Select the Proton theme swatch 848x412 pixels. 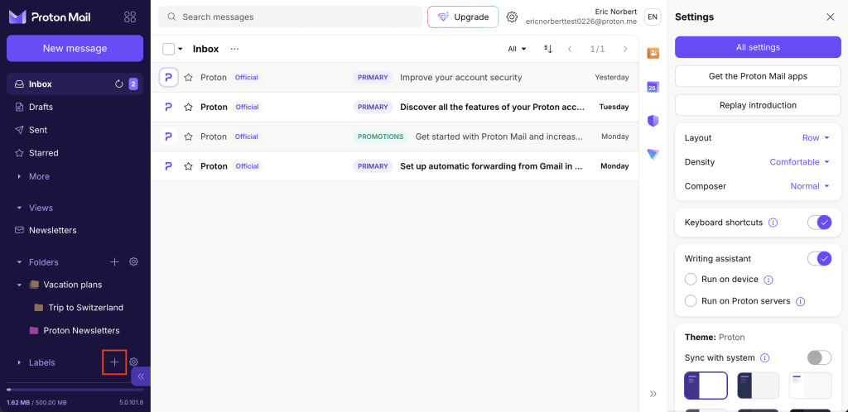(706, 385)
